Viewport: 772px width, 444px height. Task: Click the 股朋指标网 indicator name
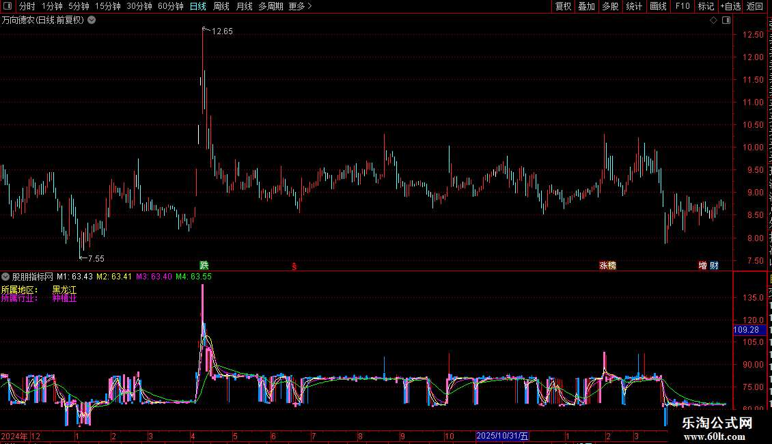coord(33,277)
